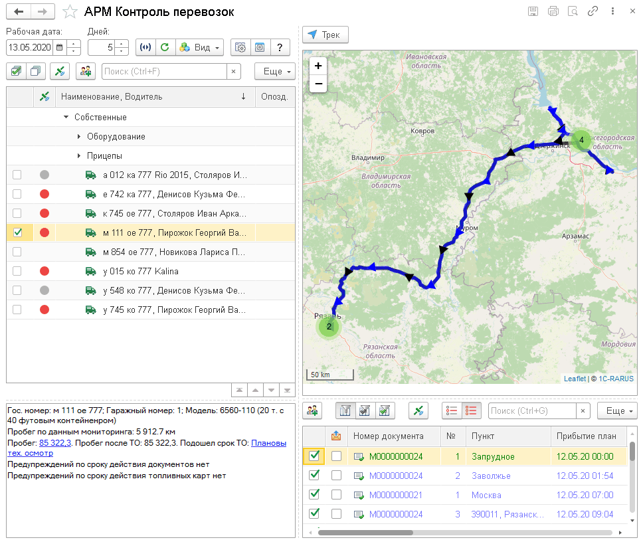Click the Трек button
The height and width of the screenshot is (542, 643).
325,35
